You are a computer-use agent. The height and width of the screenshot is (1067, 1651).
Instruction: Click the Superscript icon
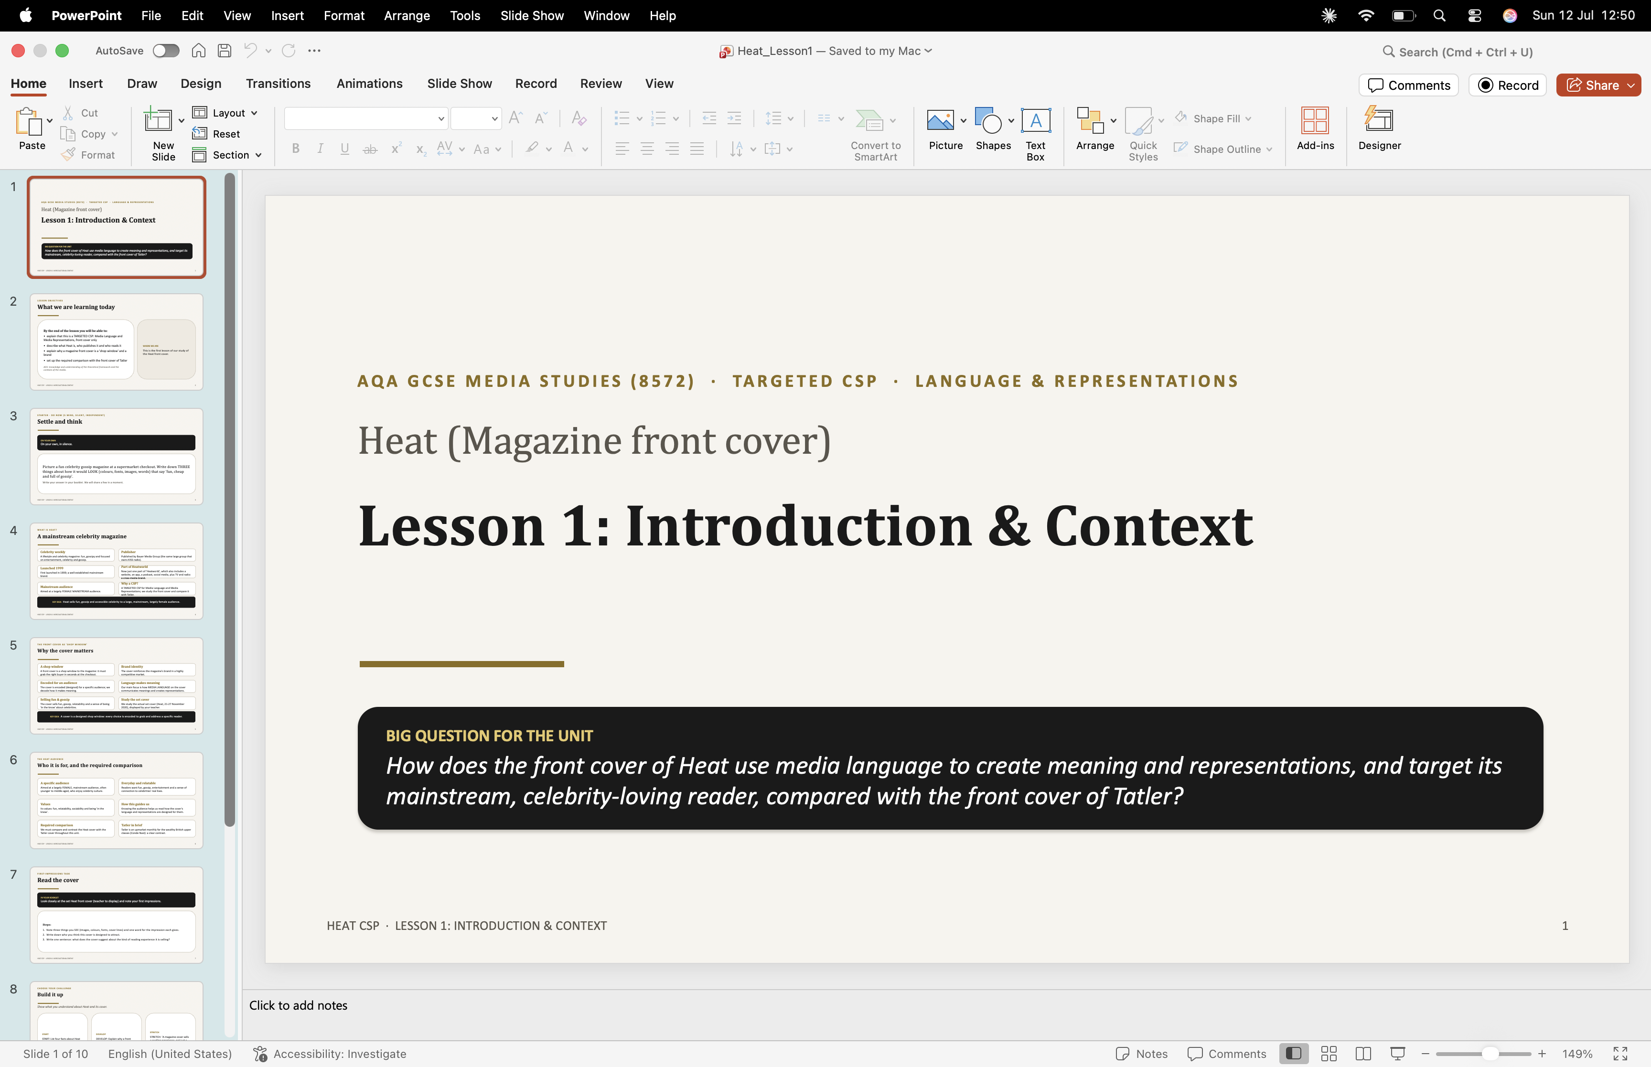click(x=397, y=148)
